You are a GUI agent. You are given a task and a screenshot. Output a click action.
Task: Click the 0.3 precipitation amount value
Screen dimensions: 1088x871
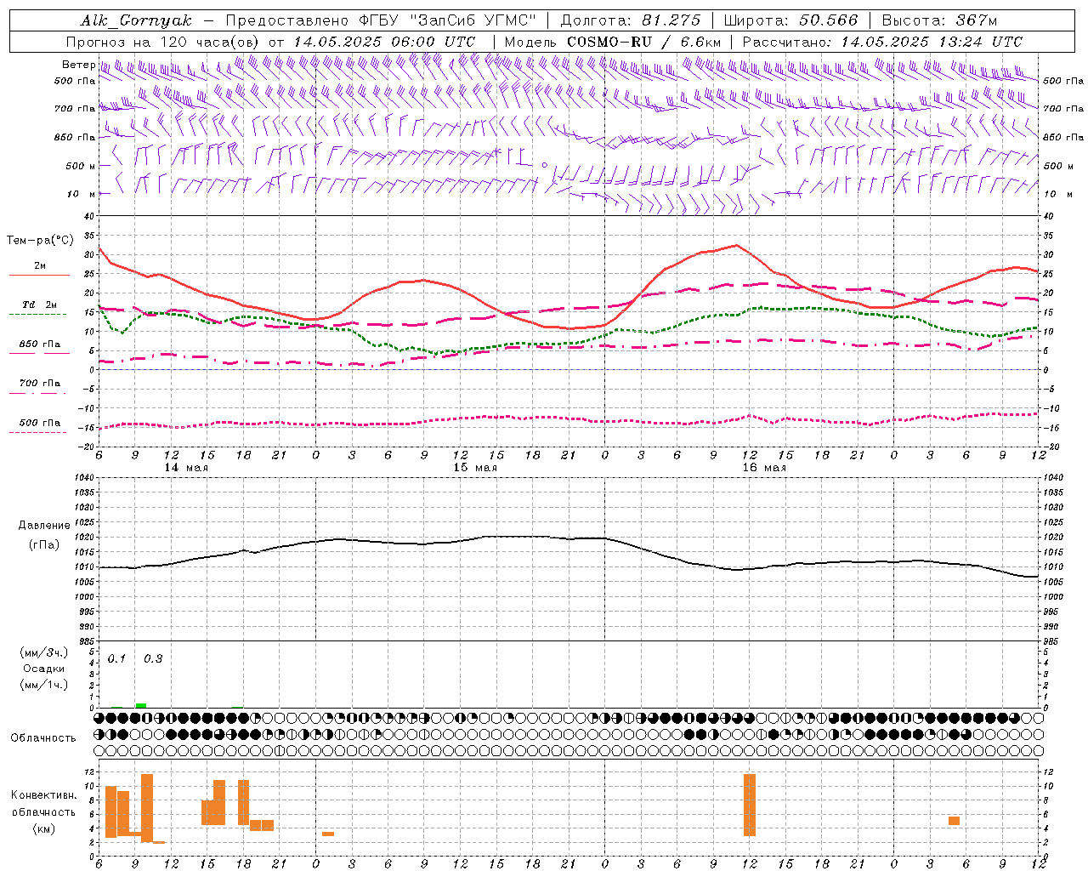tap(153, 659)
